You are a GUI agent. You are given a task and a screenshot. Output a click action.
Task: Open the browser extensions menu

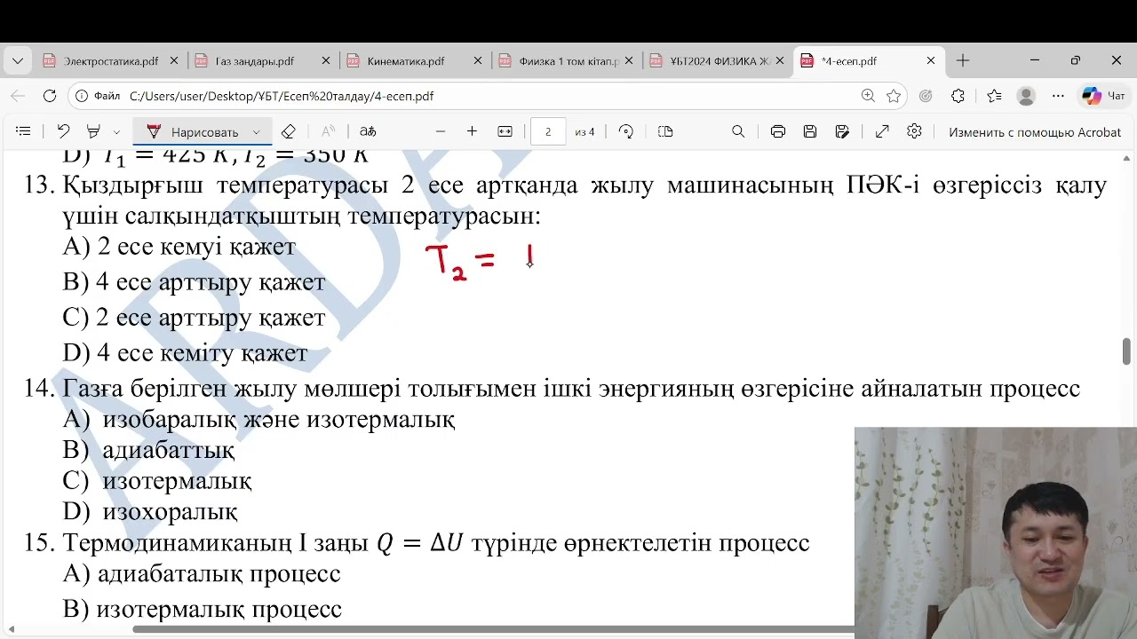pos(958,96)
